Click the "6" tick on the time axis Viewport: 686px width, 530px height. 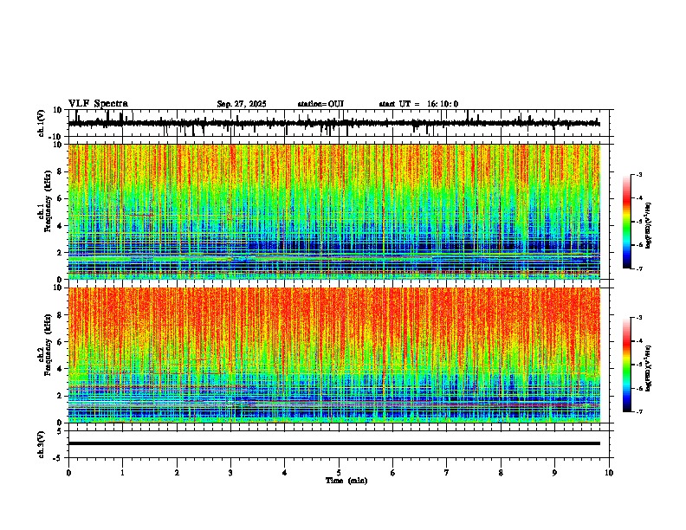393,473
